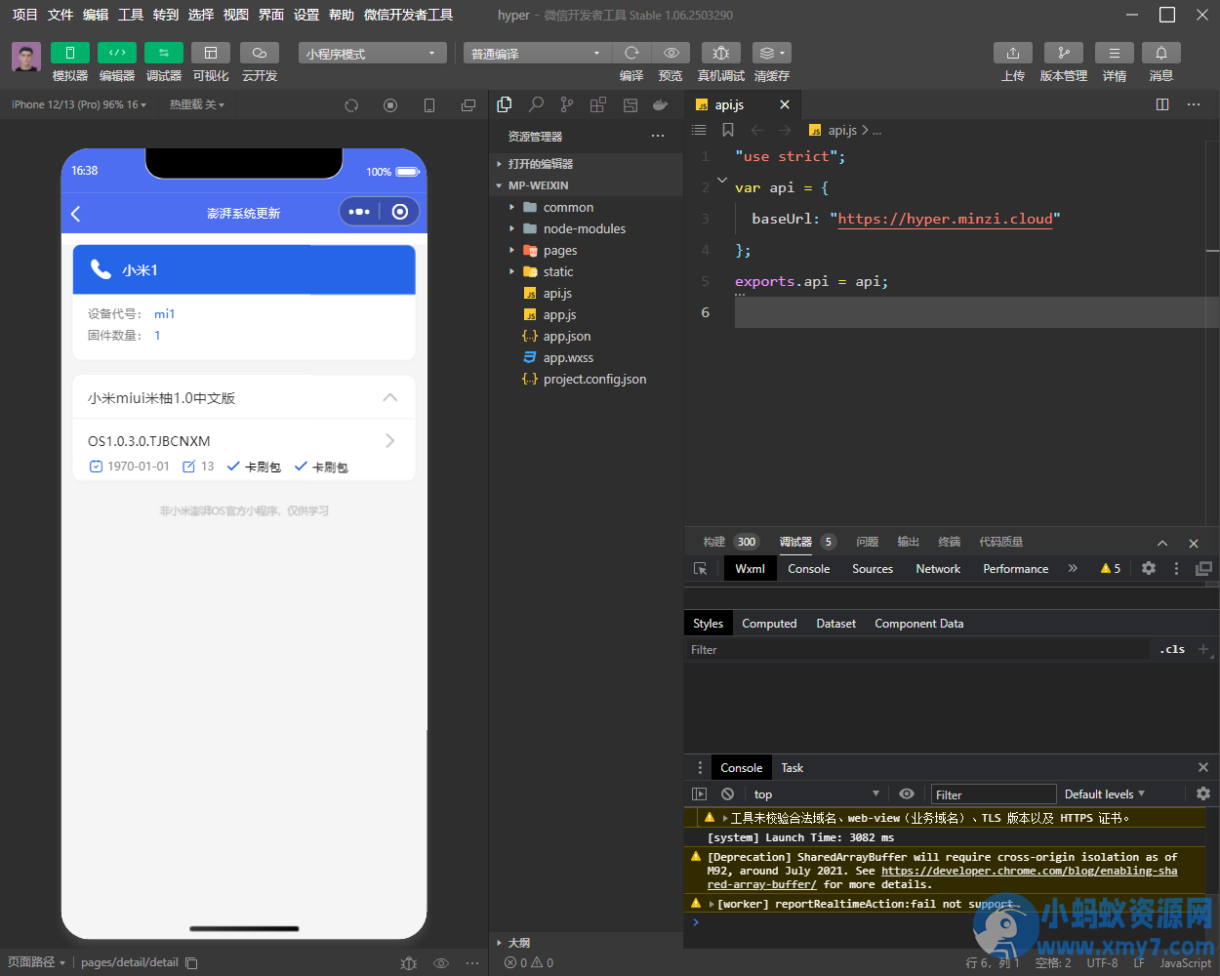This screenshot has width=1220, height=976.
Task: Toggle the 调试器 debugger panel button
Action: pos(164,53)
